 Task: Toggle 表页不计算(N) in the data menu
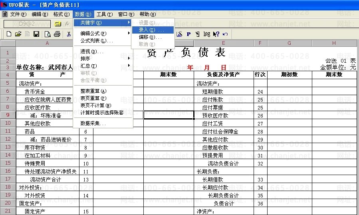[103, 105]
